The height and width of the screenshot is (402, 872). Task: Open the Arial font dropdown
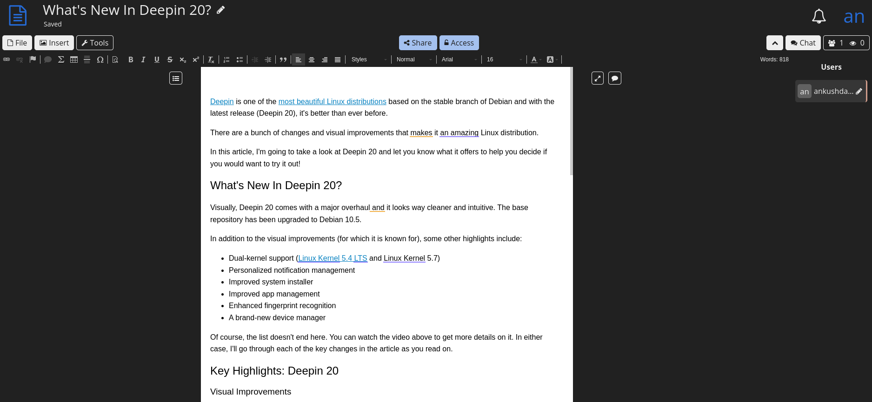point(459,59)
